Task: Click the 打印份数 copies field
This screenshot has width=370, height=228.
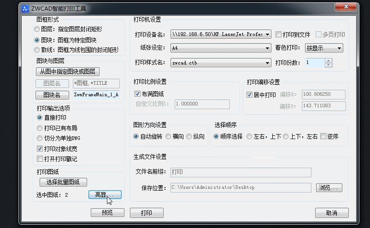Action: pos(315,63)
